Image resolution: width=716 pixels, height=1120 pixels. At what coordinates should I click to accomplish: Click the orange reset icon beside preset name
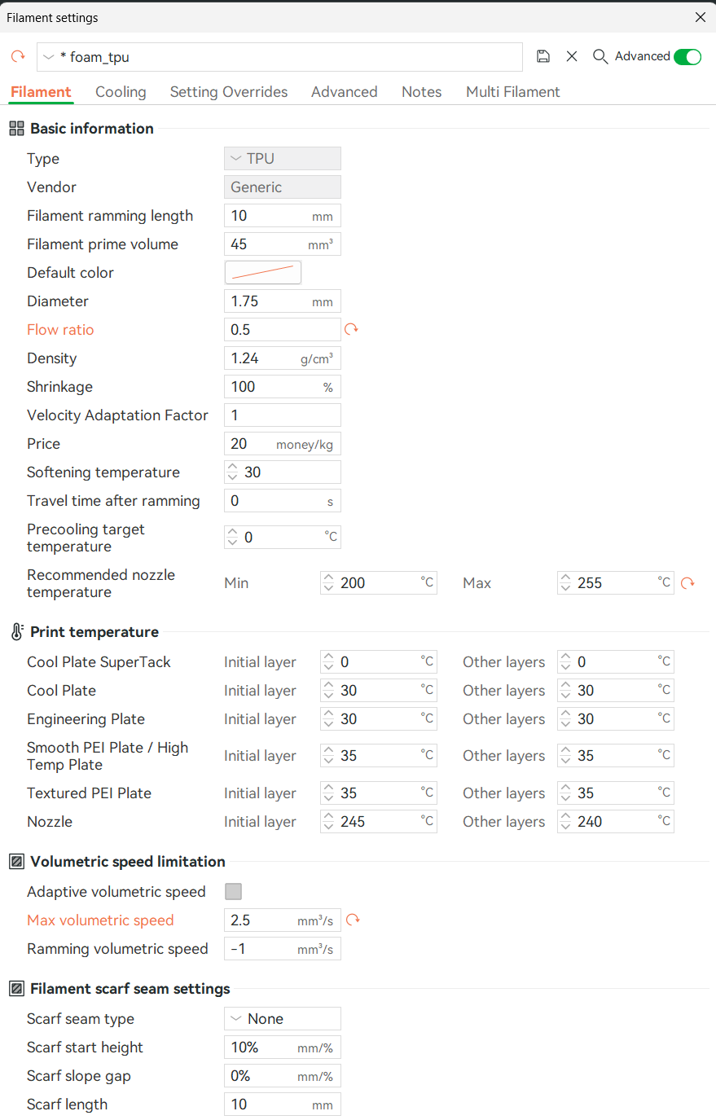click(x=18, y=56)
